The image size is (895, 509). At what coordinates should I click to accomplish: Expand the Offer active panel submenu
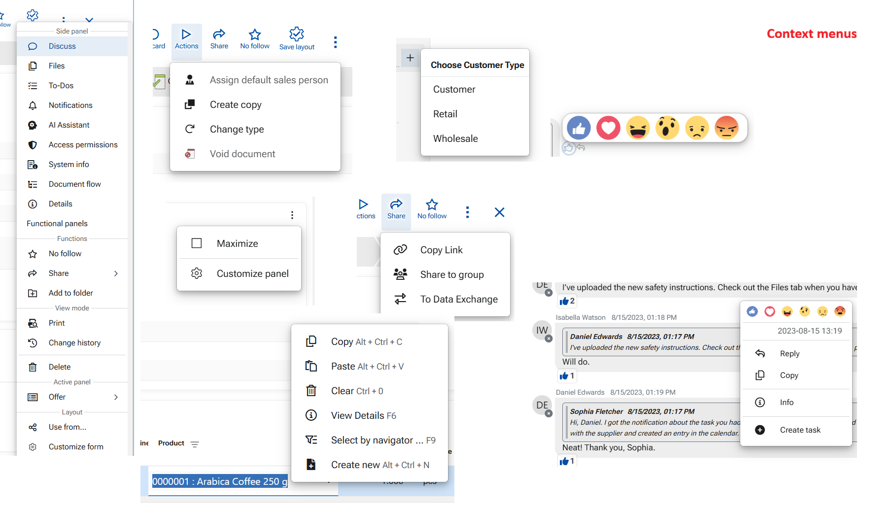116,397
